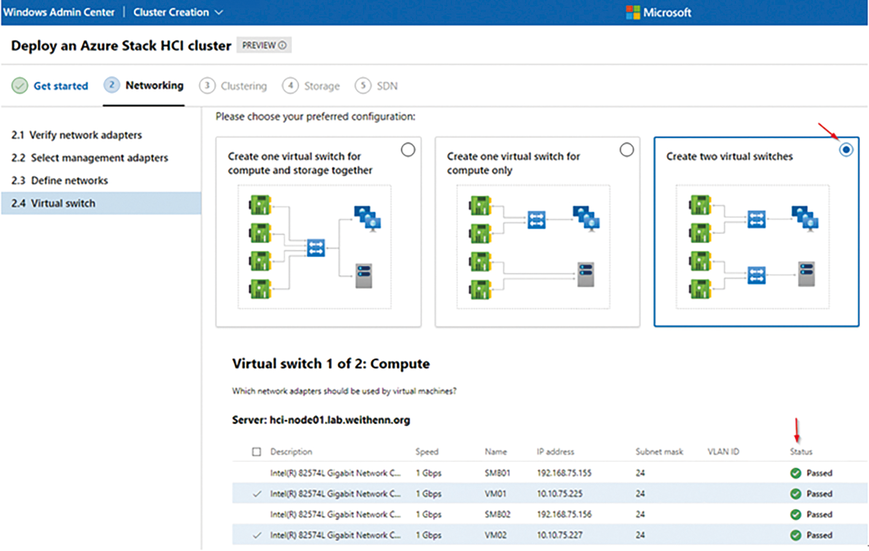Click virtual machines icon in compute only card
This screenshot has width=869, height=551.
point(586,218)
